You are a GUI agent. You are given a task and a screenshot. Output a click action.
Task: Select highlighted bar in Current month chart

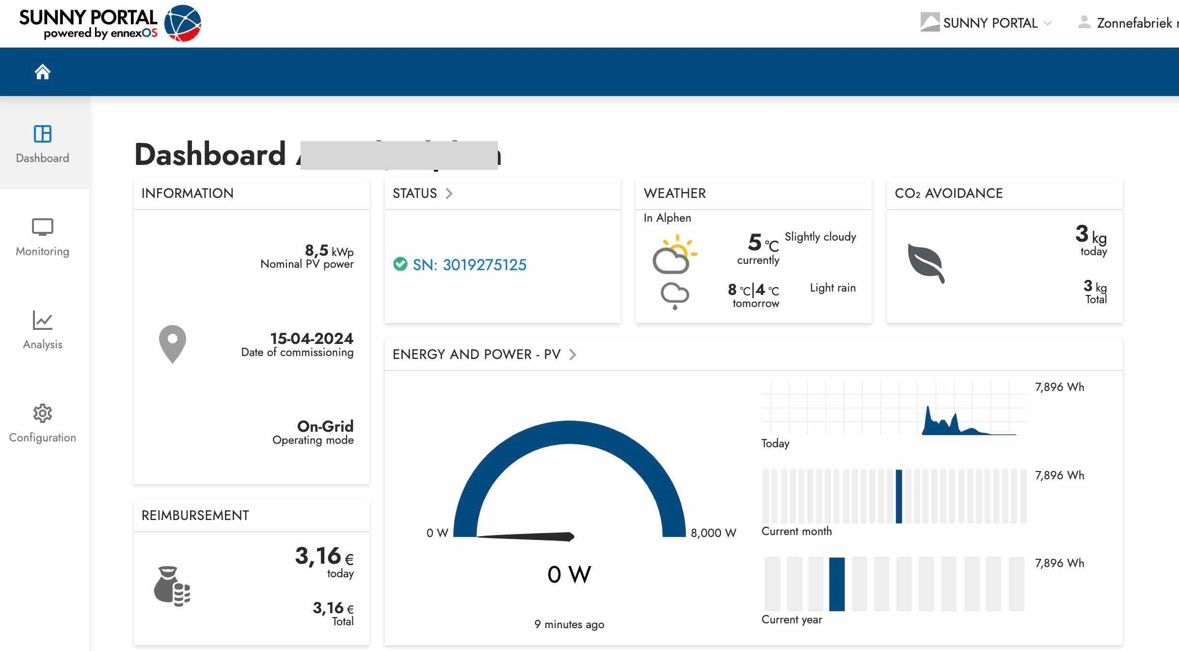pyautogui.click(x=899, y=496)
